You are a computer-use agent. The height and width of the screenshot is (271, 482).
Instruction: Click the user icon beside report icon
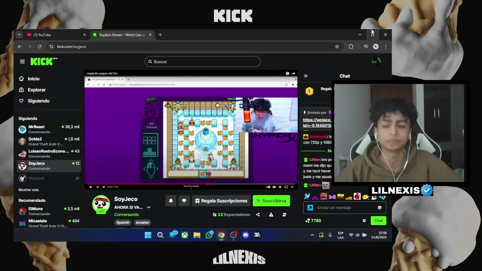pos(284,215)
